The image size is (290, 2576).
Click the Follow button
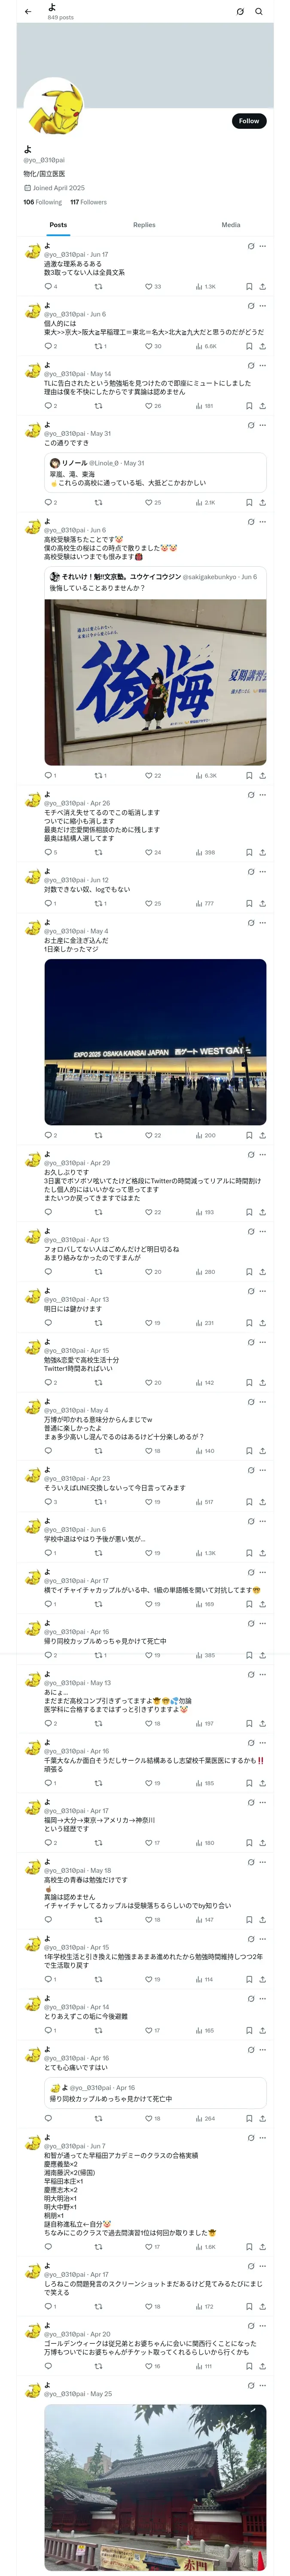[x=248, y=121]
